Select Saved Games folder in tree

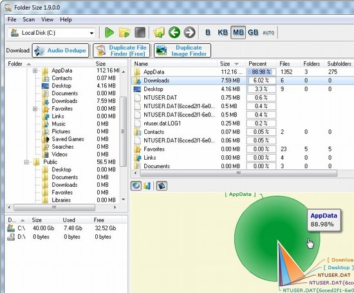coord(68,139)
